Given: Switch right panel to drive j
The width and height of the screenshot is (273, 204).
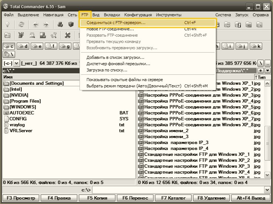Looking at the screenshot, I should pos(242,46).
